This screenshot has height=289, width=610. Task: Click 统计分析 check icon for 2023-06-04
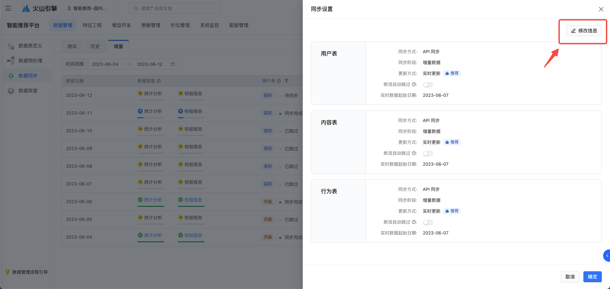140,235
